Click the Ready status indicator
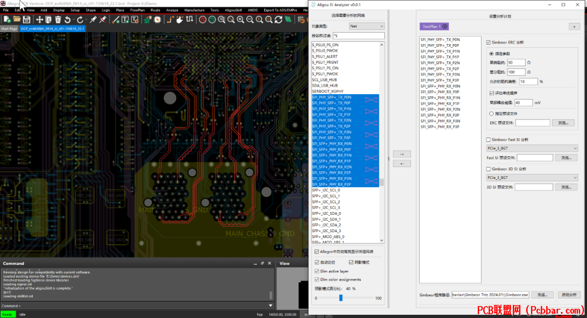The image size is (587, 318). (8, 314)
